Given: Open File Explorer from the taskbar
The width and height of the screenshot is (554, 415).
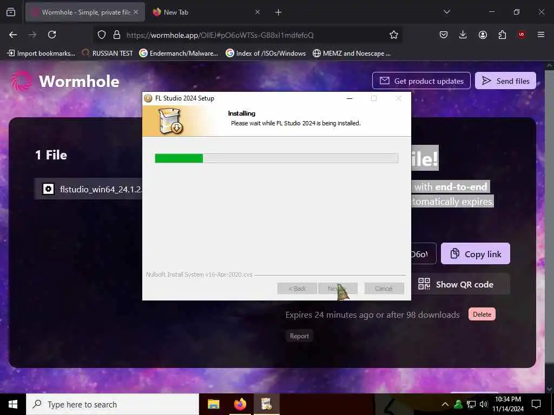Looking at the screenshot, I should click(213, 404).
